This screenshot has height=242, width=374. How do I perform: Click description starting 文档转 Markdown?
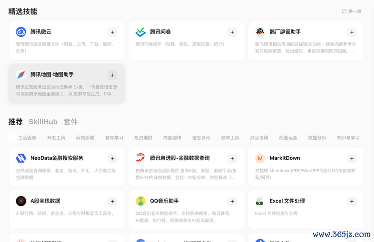[x=305, y=174]
